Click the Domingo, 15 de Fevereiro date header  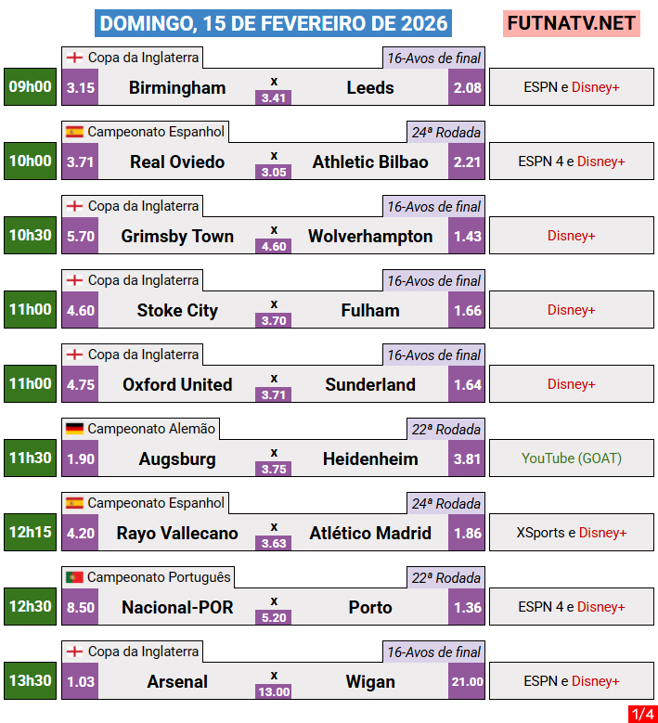274,23
